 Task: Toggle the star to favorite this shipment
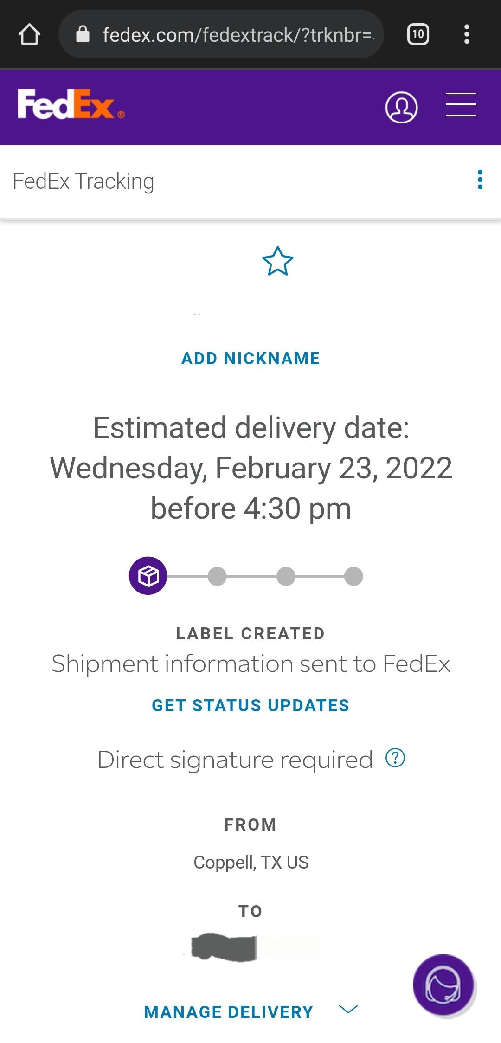(278, 261)
